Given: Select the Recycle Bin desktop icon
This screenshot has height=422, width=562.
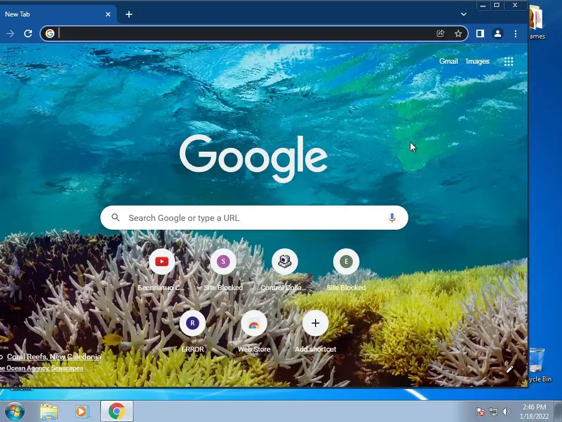Looking at the screenshot, I should click(539, 365).
